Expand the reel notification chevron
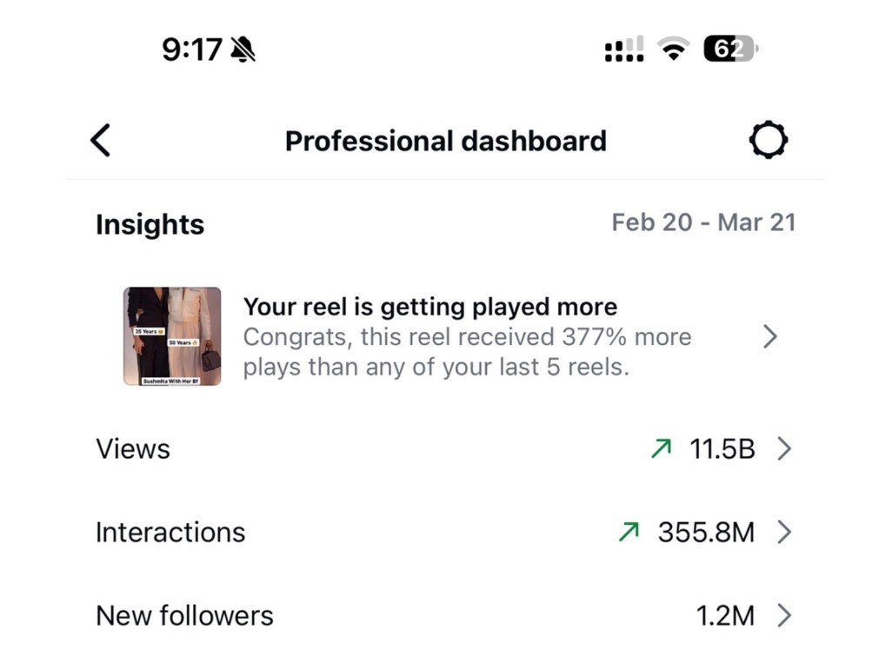The image size is (892, 669). [769, 337]
